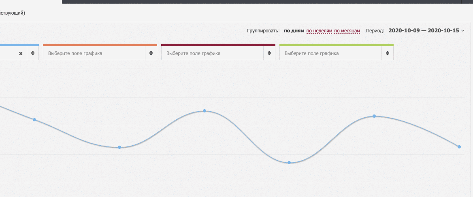Image resolution: width=473 pixels, height=197 pixels.
Task: Select the dark red 'Выберите поле графика' field
Action: pyautogui.click(x=212, y=53)
